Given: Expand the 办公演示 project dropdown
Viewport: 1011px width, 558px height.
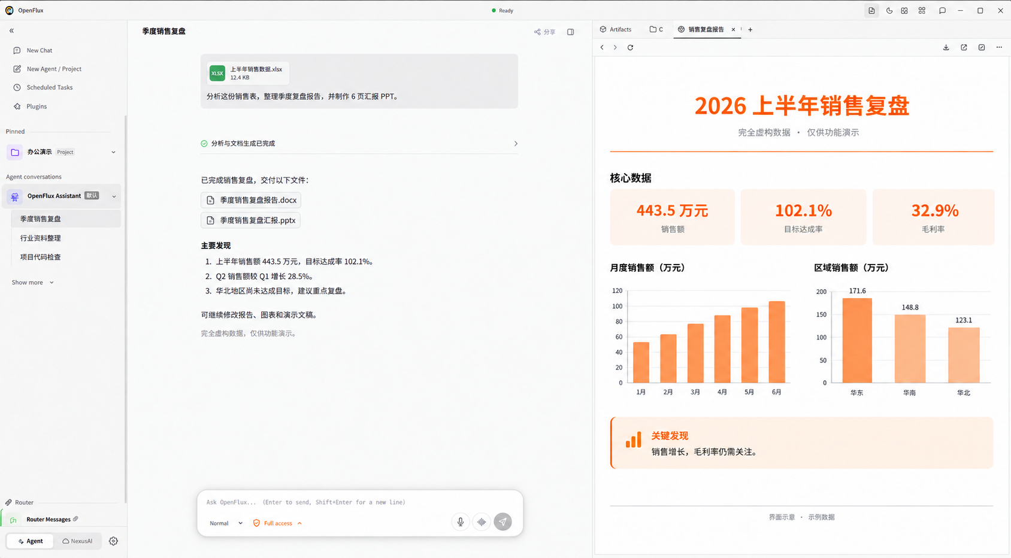Looking at the screenshot, I should (113, 152).
